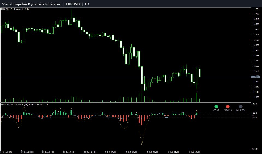Viewport: 262px width, 154px height.
Task: Select the 1.13505 price level
Action: coord(255,24)
